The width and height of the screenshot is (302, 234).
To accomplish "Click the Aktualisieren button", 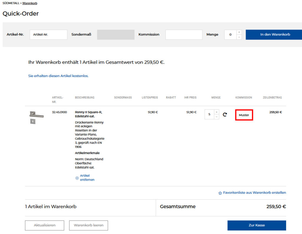I will click(45, 225).
